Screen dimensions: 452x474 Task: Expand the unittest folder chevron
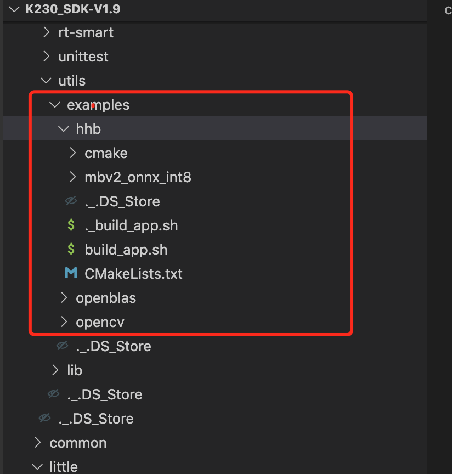pyautogui.click(x=46, y=57)
